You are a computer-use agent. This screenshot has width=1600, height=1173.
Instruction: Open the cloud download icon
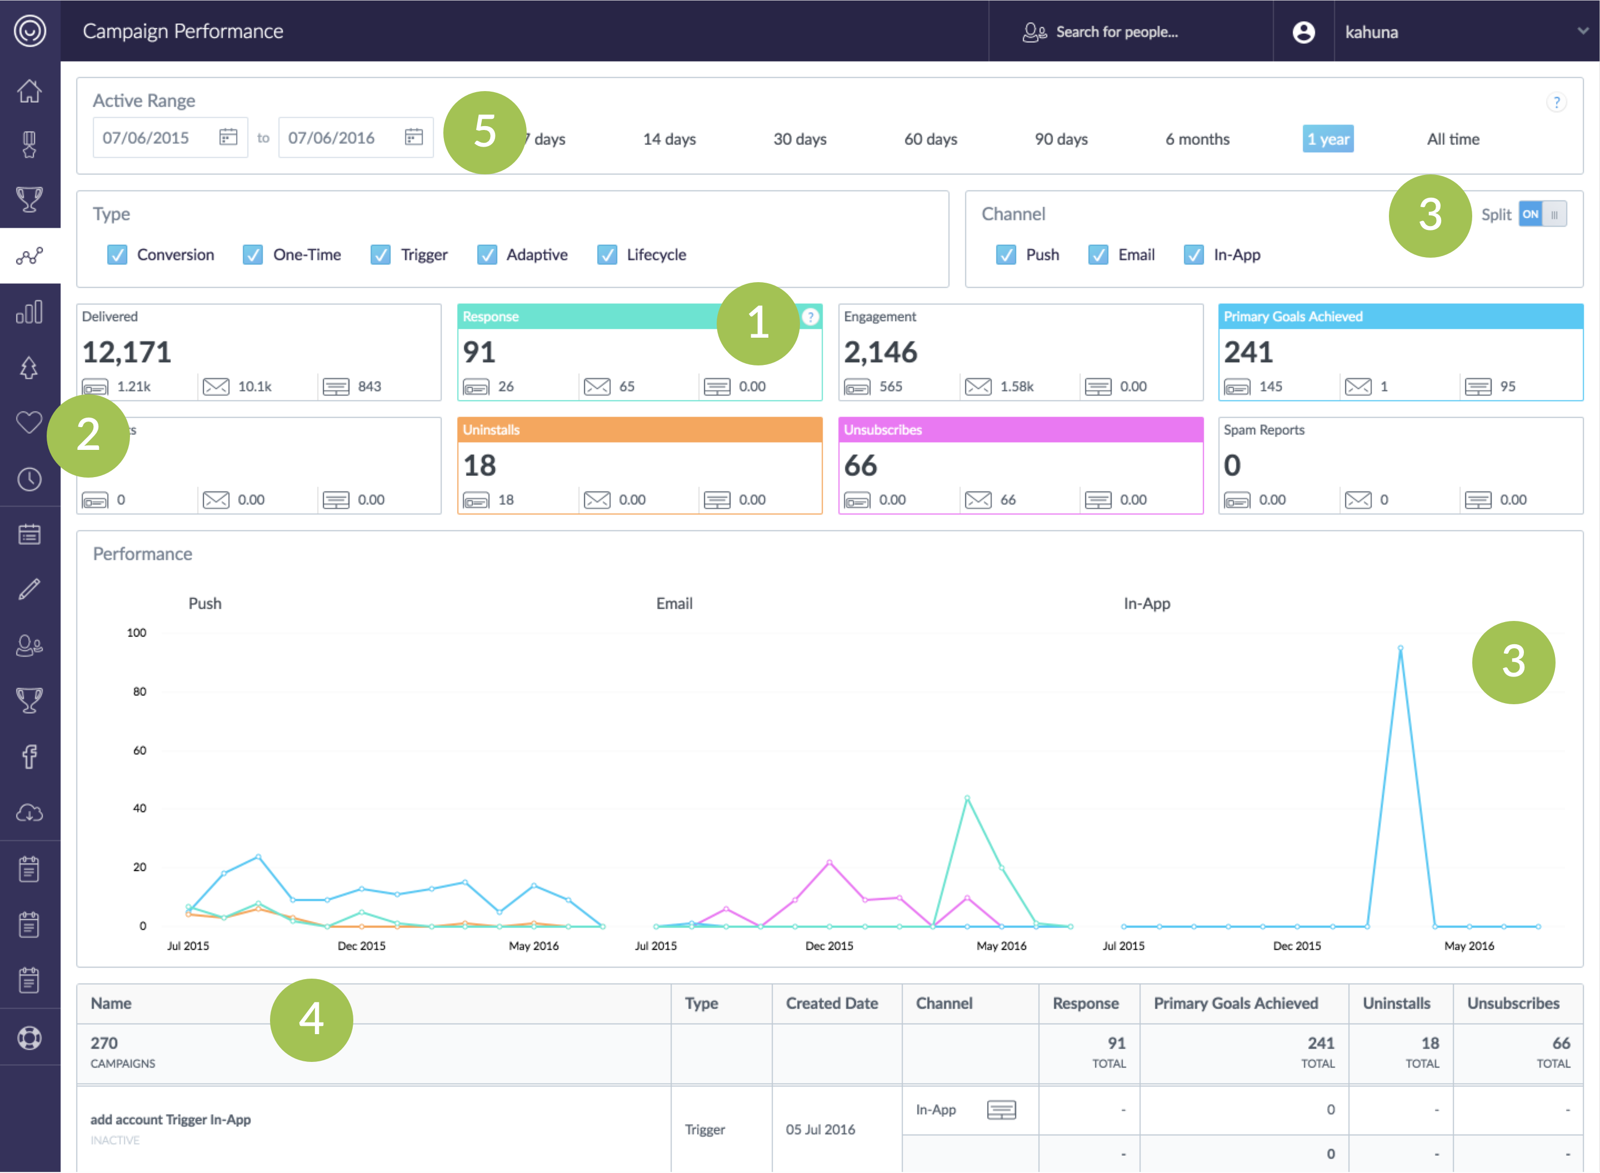point(29,813)
